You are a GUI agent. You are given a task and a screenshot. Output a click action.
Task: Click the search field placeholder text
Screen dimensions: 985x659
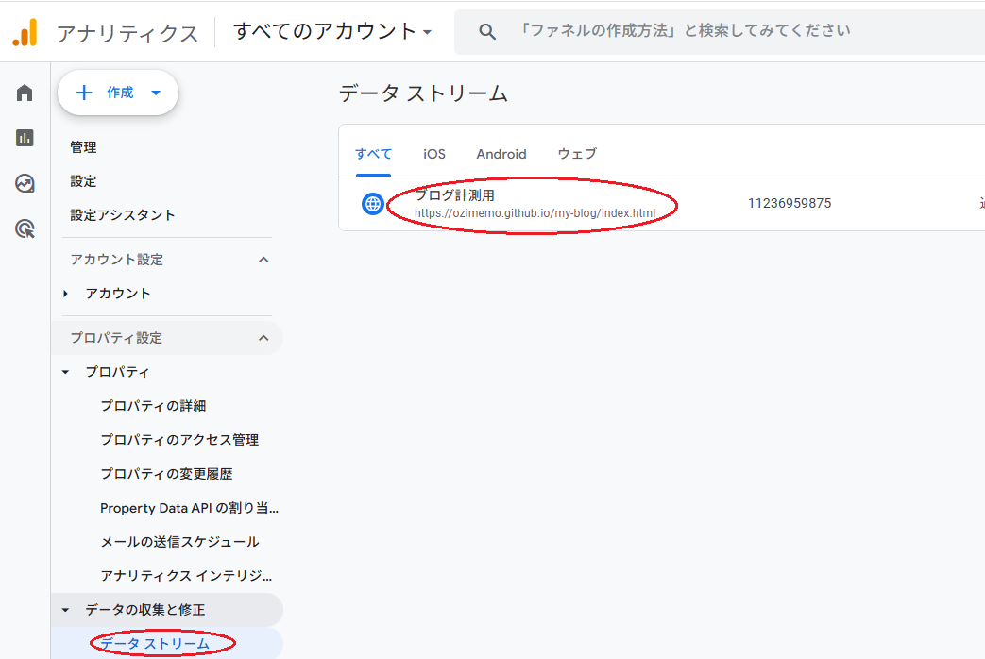[x=684, y=31]
